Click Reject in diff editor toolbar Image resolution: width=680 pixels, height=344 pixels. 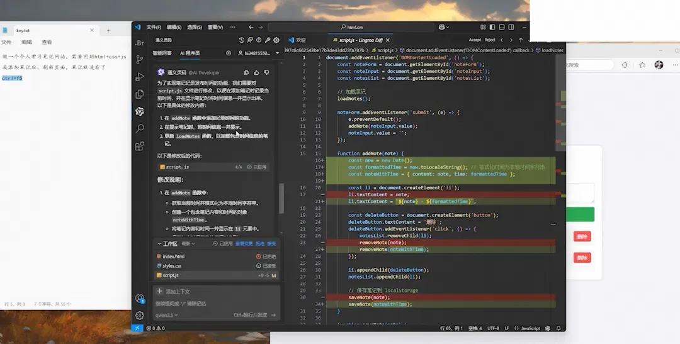490,40
